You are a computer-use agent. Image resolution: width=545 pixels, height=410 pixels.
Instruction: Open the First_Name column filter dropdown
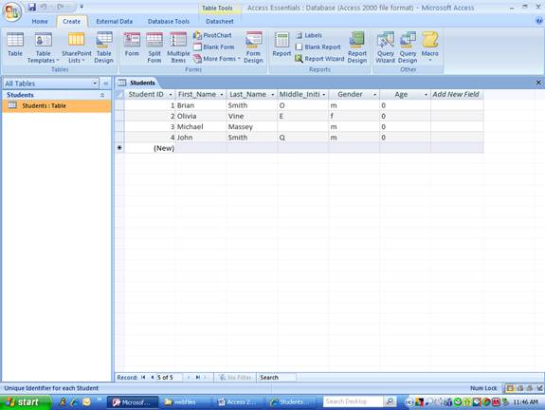222,95
